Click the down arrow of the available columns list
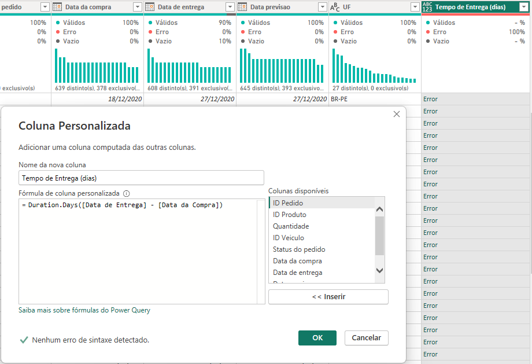 pyautogui.click(x=380, y=270)
